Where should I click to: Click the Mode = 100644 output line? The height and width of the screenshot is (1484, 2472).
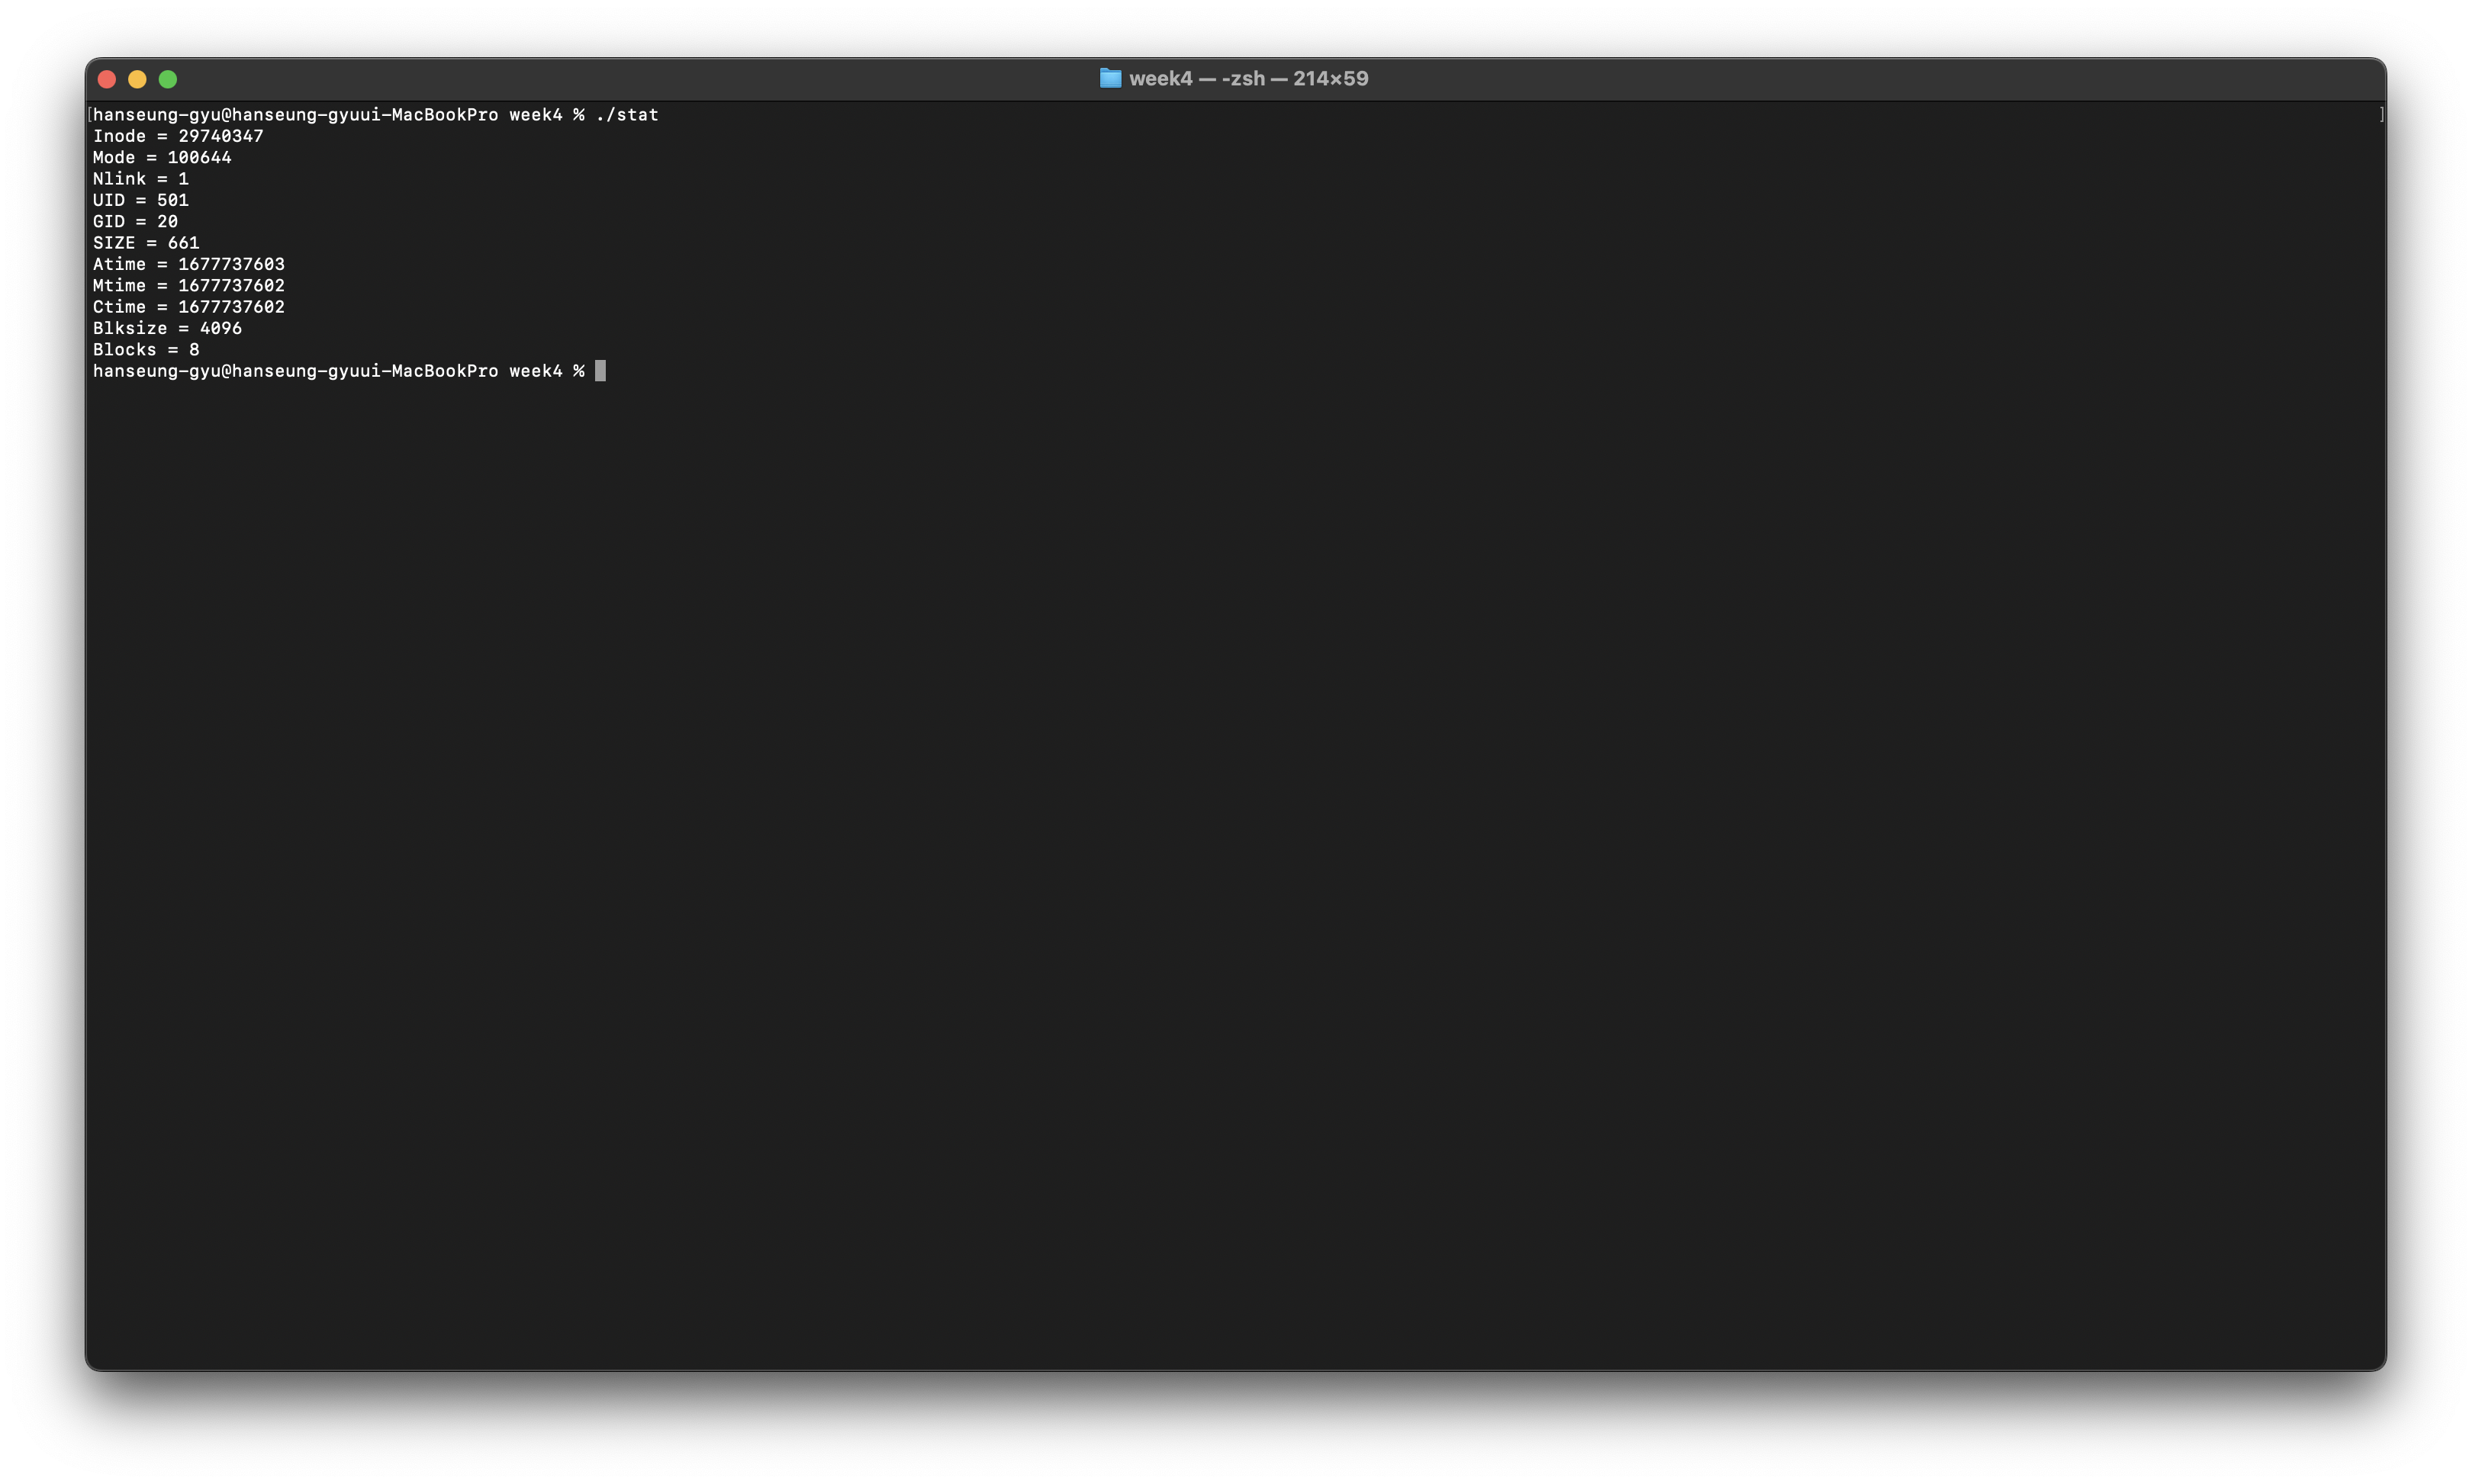coord(162,158)
